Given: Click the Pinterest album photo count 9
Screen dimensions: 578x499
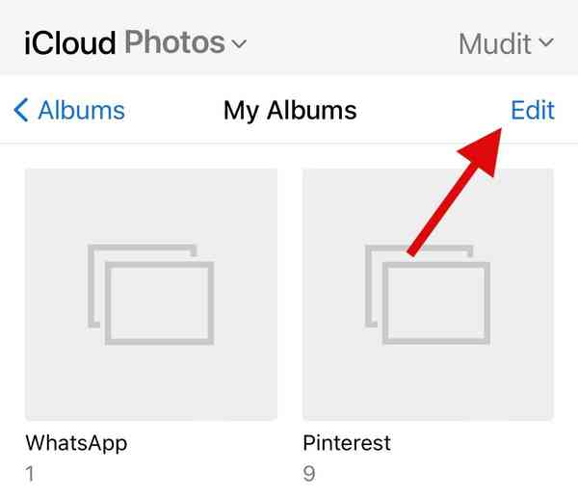Looking at the screenshot, I should tap(308, 472).
